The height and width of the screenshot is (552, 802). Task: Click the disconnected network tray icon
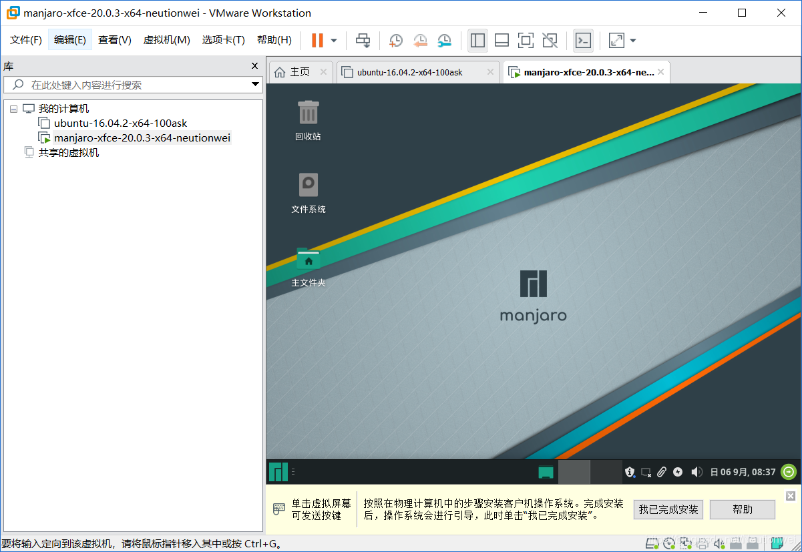[x=646, y=472]
